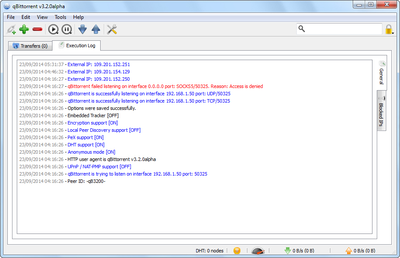Open options via wrench and screwdriver icon
400x258 pixels.
coord(112,29)
